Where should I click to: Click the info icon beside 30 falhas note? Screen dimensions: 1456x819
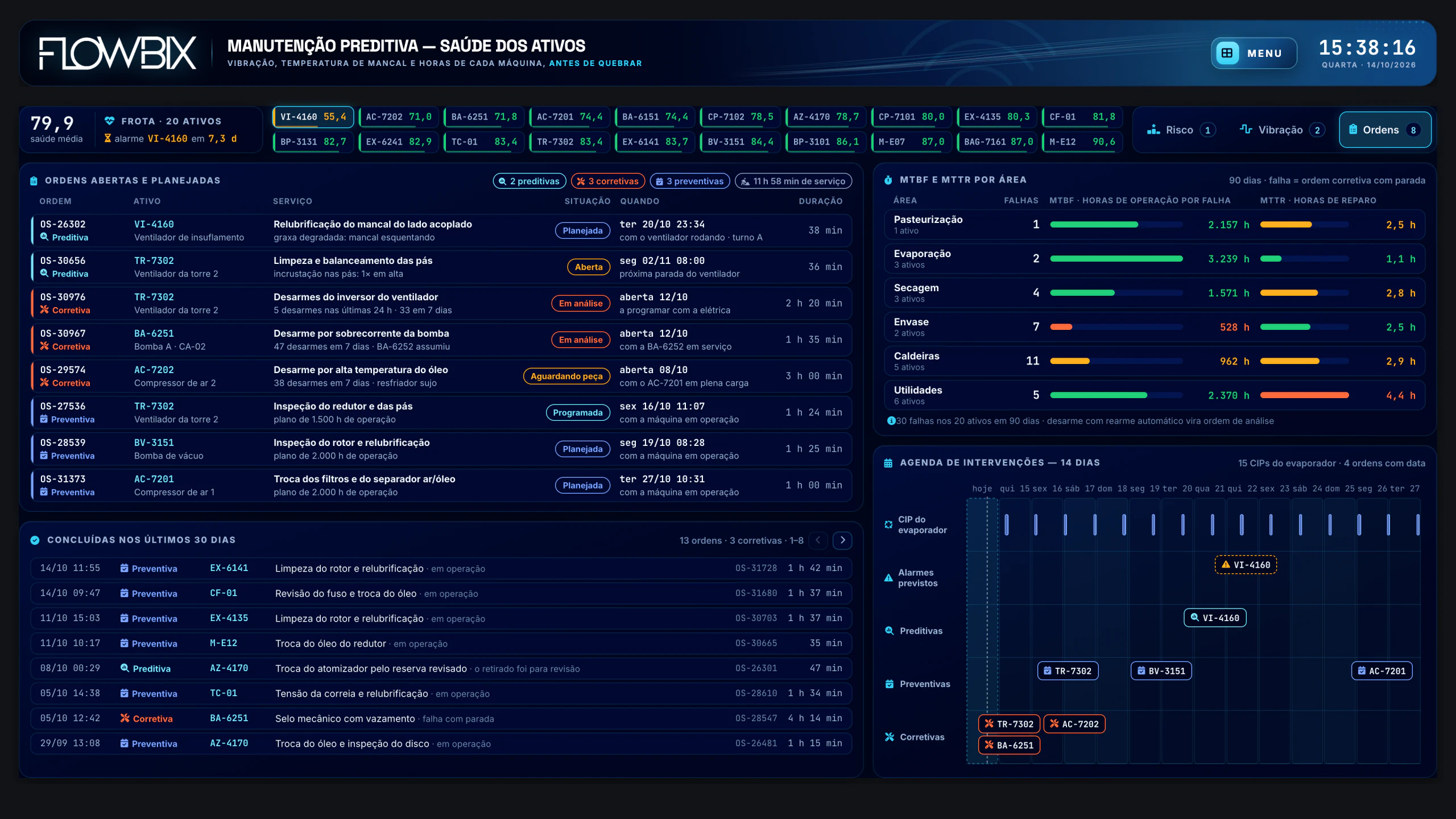(891, 421)
